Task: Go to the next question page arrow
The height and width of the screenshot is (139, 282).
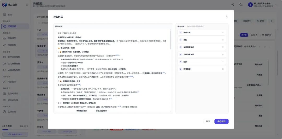Action: pyautogui.click(x=270, y=47)
